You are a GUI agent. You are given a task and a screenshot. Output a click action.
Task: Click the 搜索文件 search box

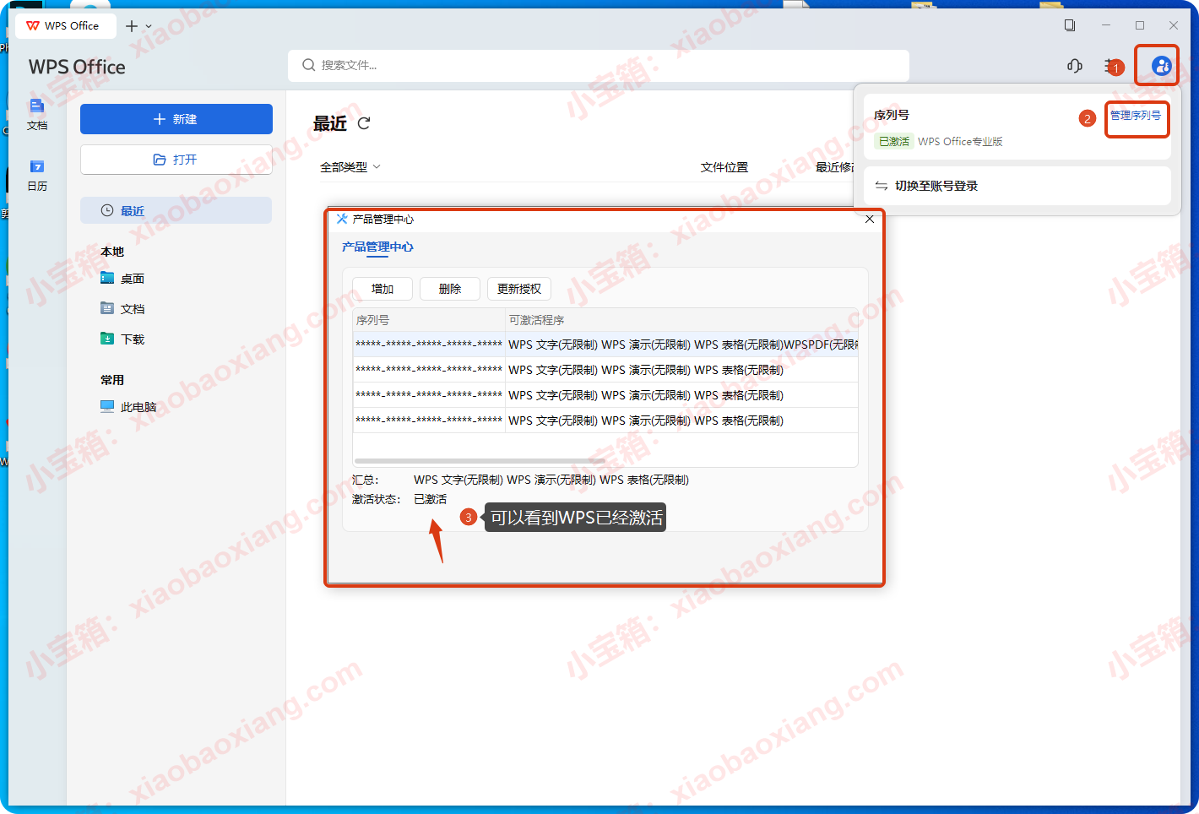[599, 65]
